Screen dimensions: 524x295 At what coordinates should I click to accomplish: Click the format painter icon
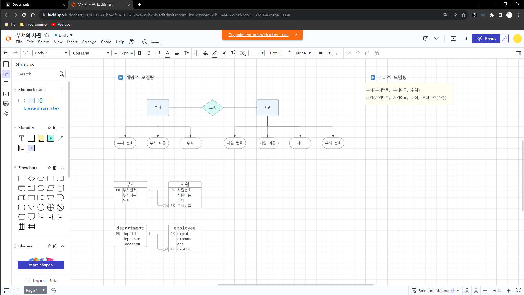(26, 53)
